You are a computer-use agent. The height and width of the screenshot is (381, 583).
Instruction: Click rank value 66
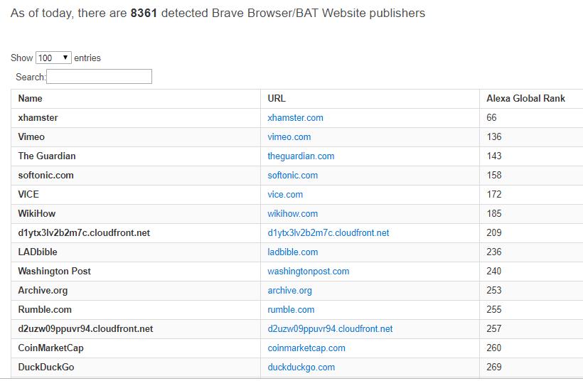pos(491,118)
